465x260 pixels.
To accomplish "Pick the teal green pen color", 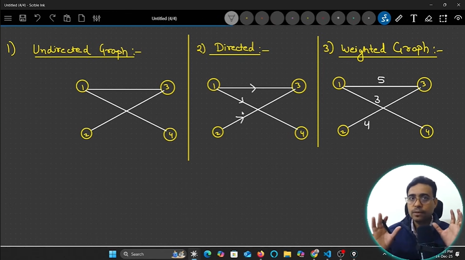I will tap(353, 18).
